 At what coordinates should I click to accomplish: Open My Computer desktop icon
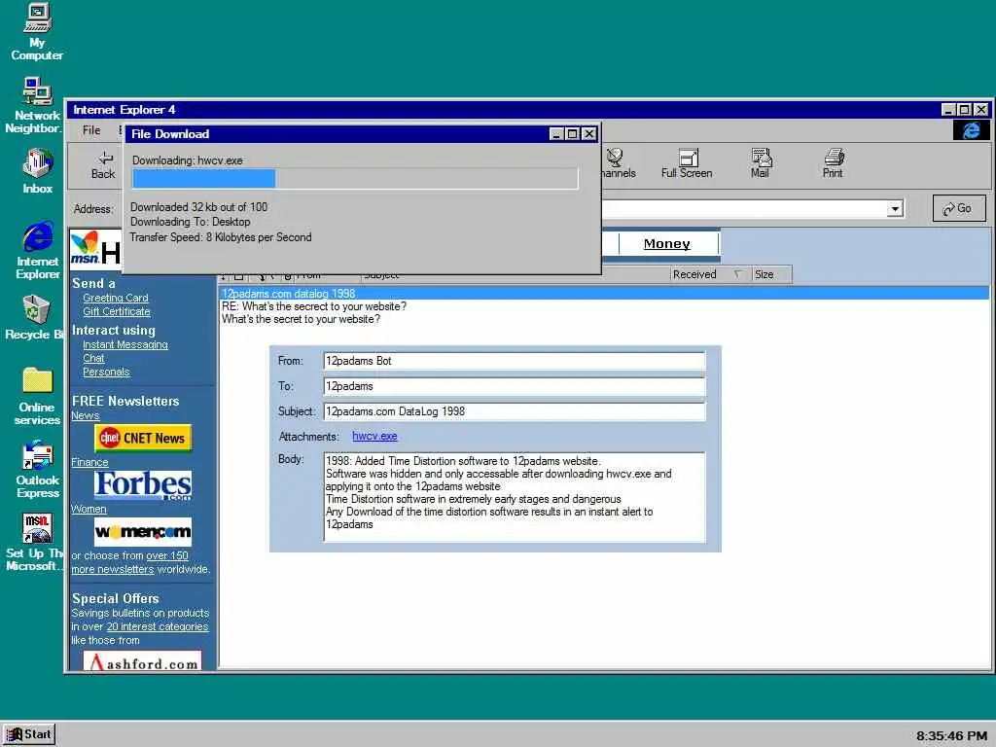(x=38, y=32)
